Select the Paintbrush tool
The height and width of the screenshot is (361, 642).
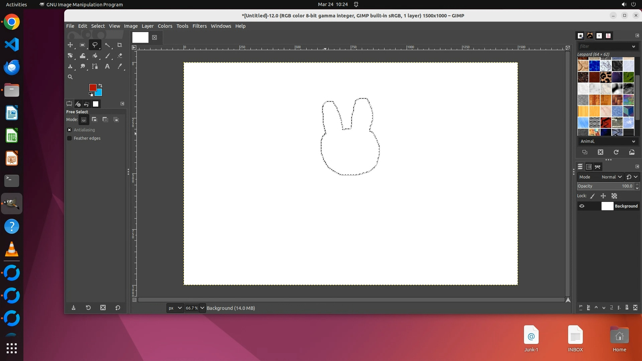107,56
